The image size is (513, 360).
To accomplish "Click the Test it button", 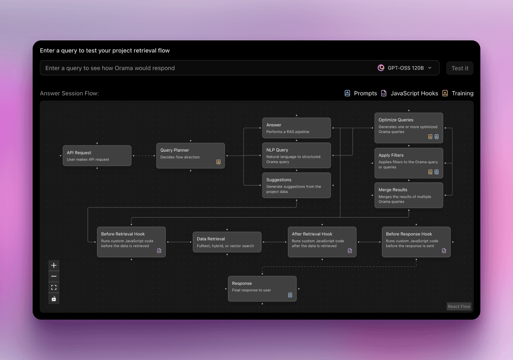I will coord(460,68).
